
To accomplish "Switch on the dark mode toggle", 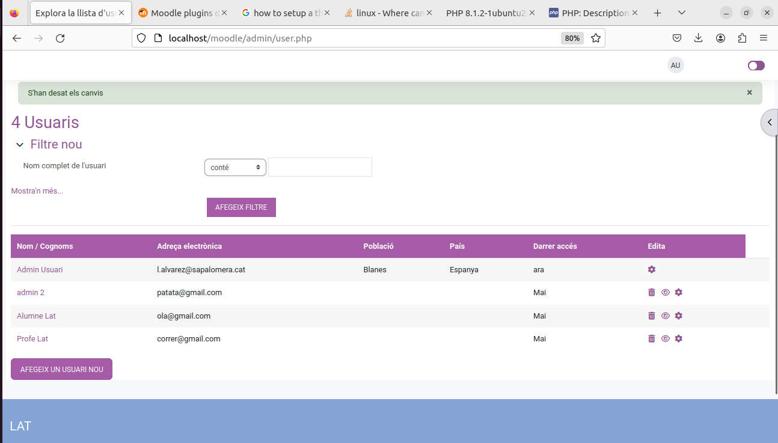I will coord(756,66).
